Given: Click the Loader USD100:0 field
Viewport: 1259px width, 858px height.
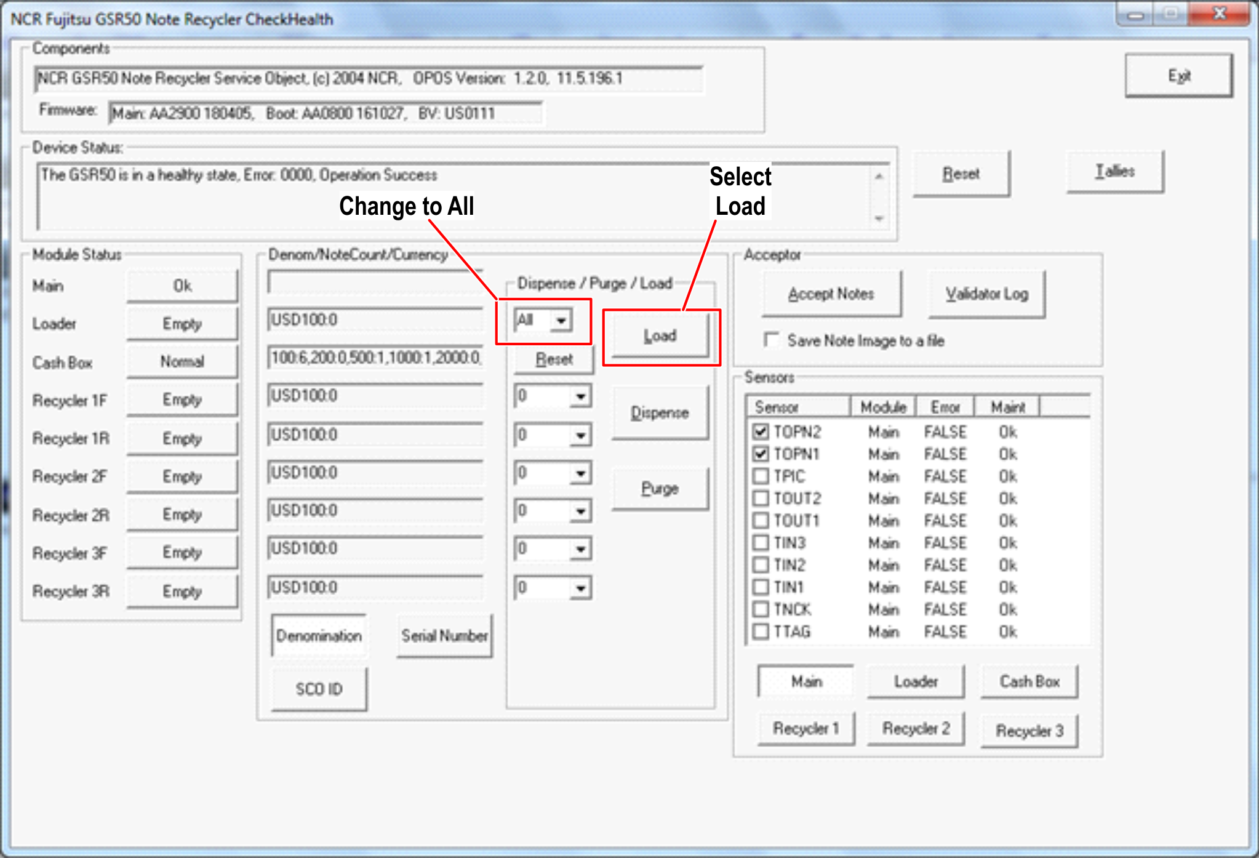Looking at the screenshot, I should (x=375, y=319).
